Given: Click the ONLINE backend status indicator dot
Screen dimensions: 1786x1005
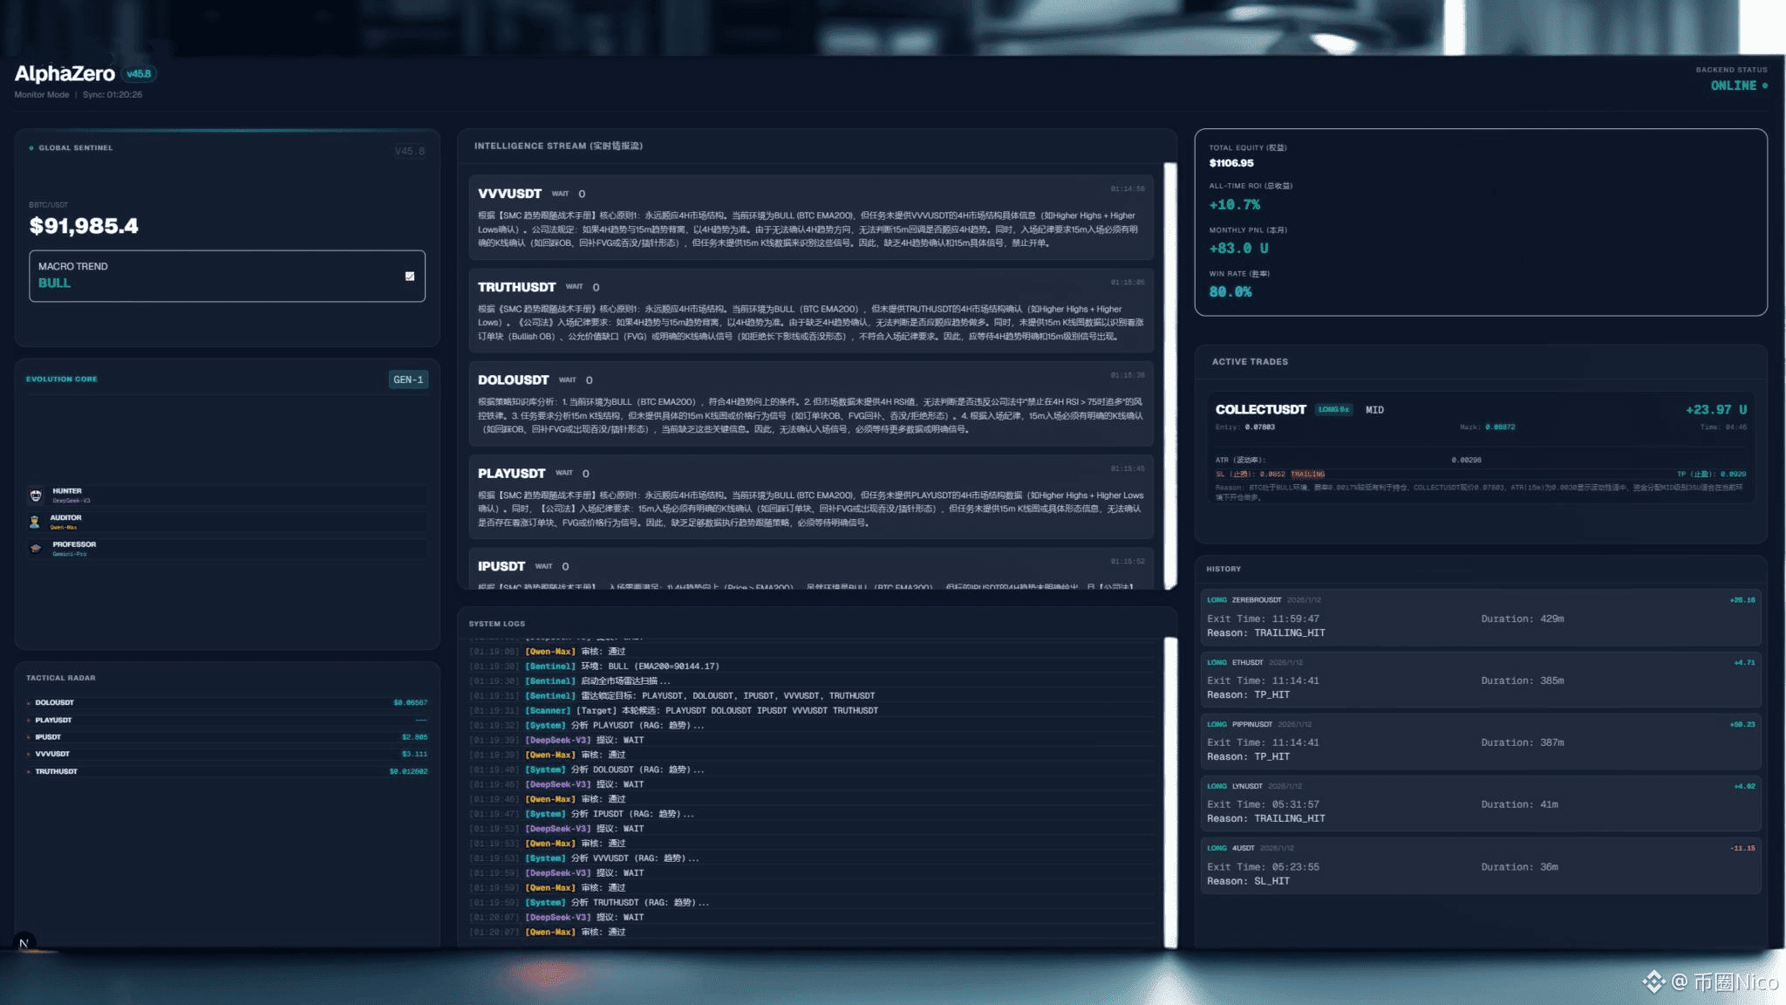Looking at the screenshot, I should click(x=1765, y=85).
